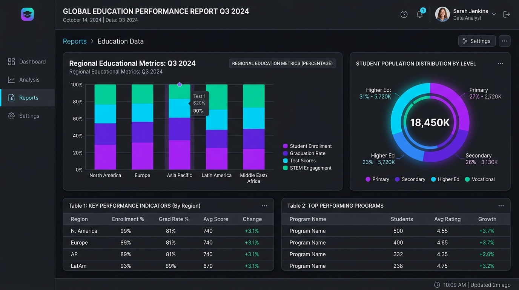This screenshot has width=519, height=290.
Task: Click the North America stacked bar
Action: point(105,127)
